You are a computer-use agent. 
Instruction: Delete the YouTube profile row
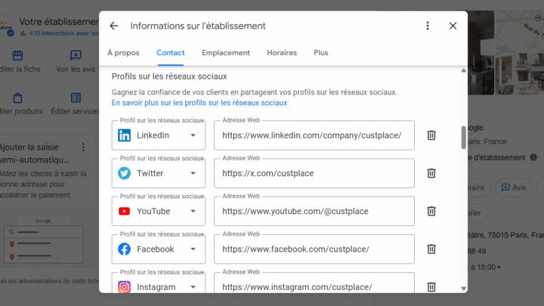click(x=431, y=212)
